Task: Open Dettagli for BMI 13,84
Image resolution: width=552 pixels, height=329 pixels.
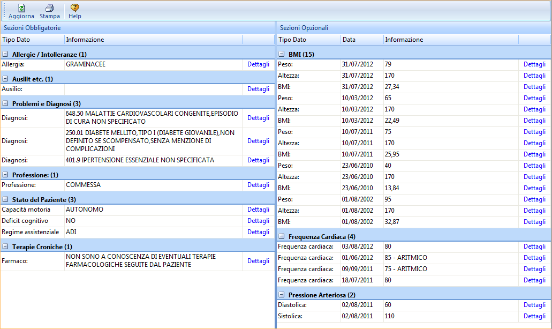Action: (x=534, y=188)
